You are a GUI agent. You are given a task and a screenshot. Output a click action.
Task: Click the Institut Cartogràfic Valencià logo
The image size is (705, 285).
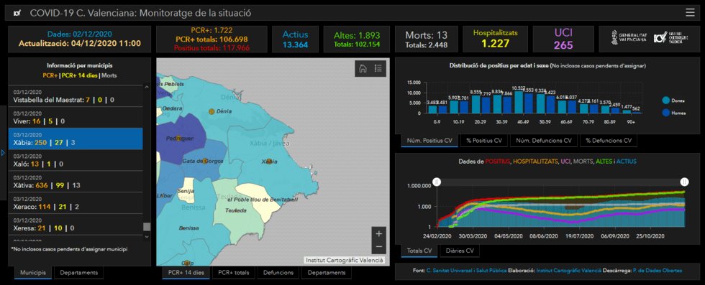[671, 37]
